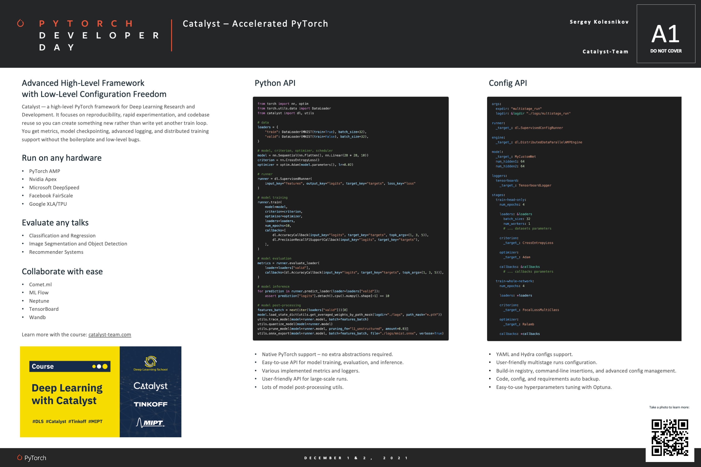This screenshot has width=701, height=467.
Task: Click the Wandb bullet
Action: 37,317
